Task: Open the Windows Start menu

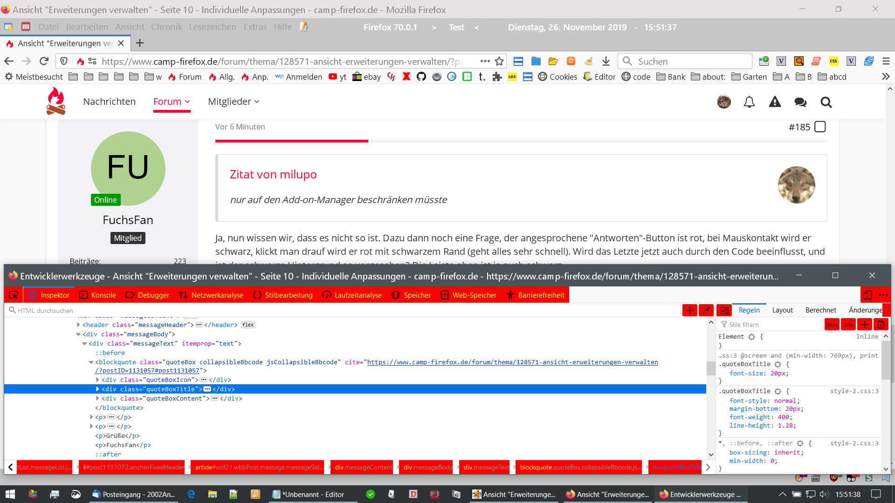Action: click(x=10, y=494)
